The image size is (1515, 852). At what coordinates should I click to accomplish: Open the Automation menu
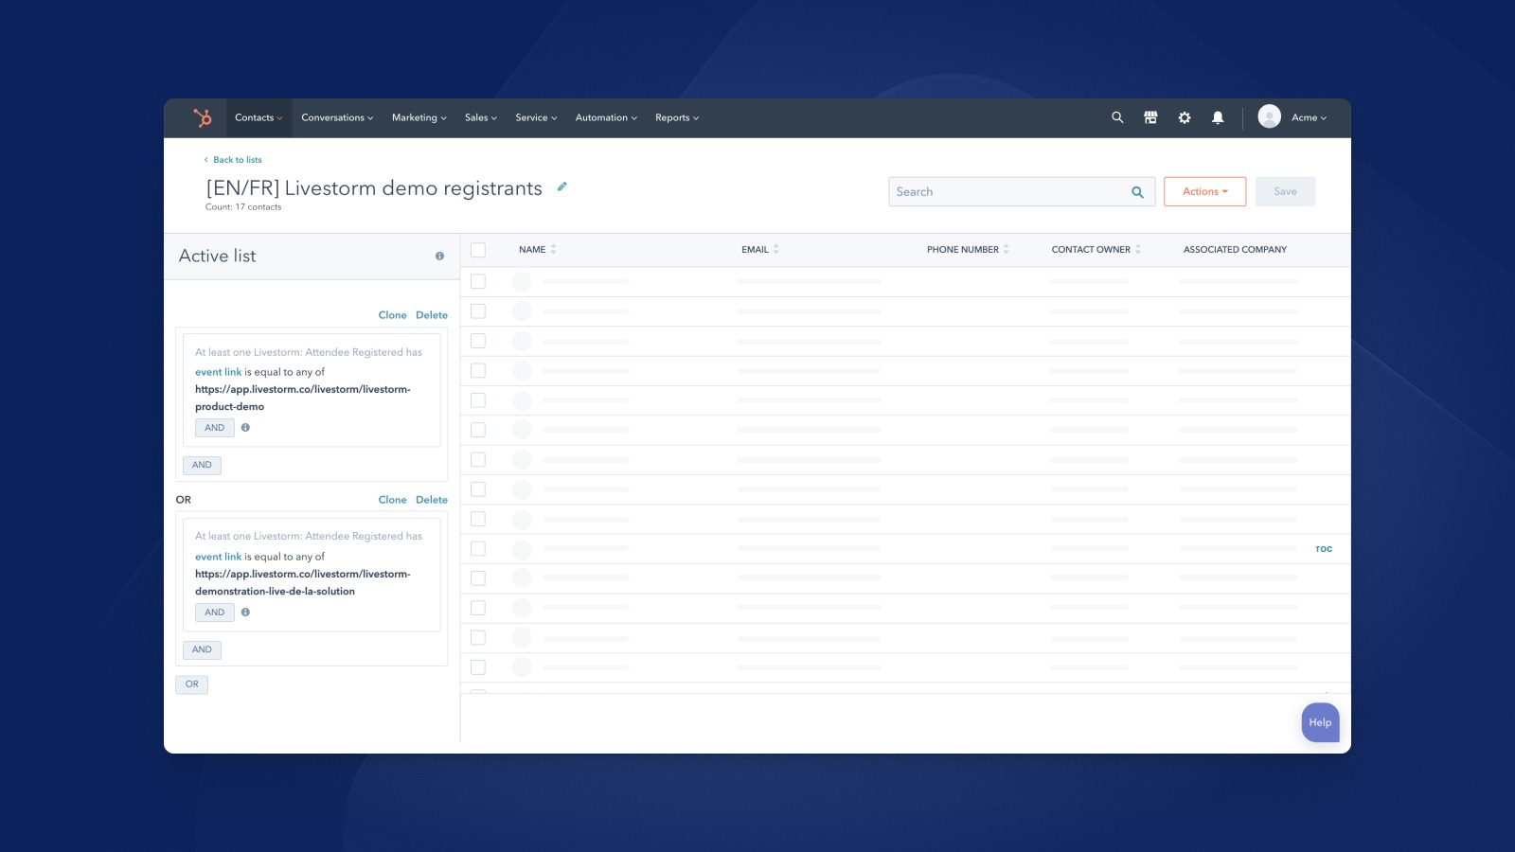click(x=606, y=117)
